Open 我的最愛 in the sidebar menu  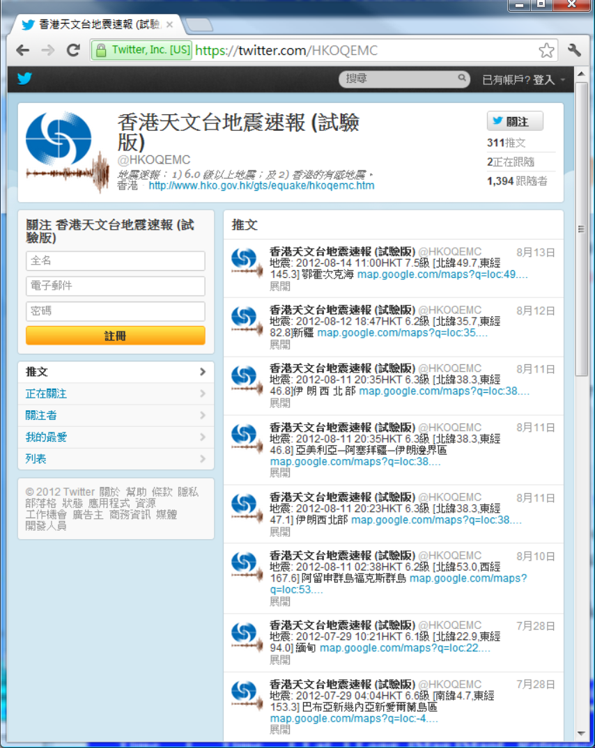click(116, 437)
